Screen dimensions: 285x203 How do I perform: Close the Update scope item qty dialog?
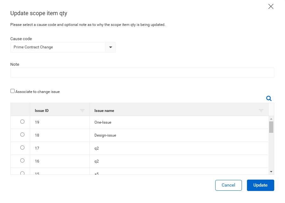tap(271, 7)
